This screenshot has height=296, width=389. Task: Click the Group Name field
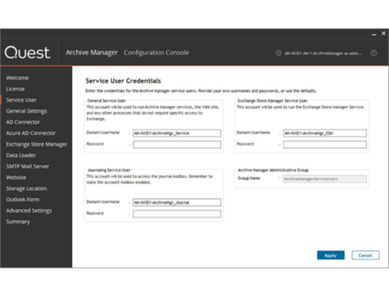325,179
